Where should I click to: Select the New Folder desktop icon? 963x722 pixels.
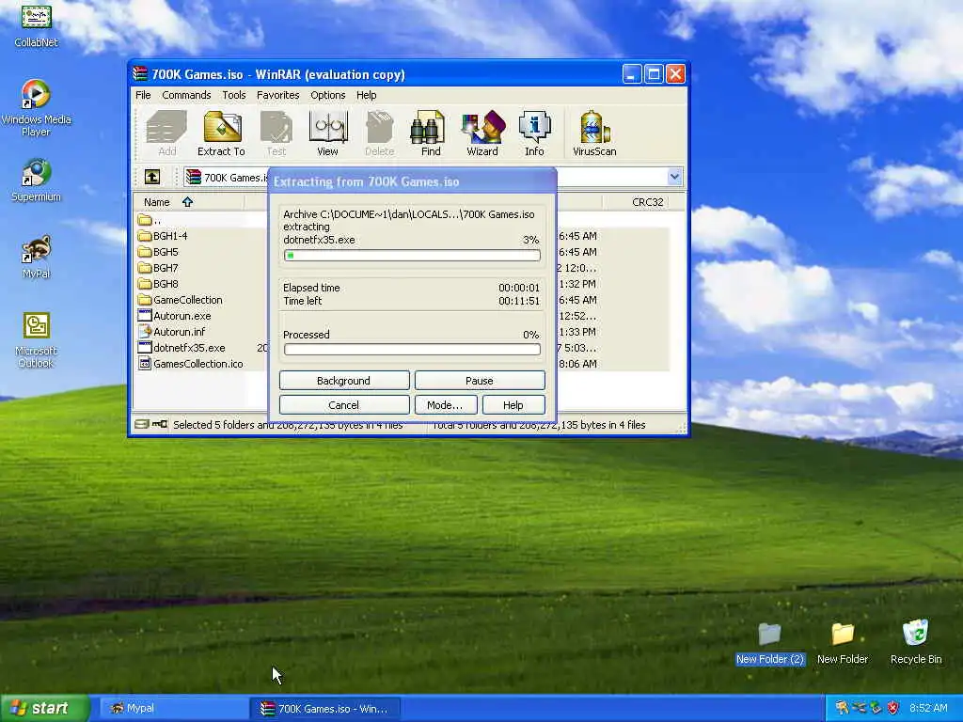click(x=843, y=643)
